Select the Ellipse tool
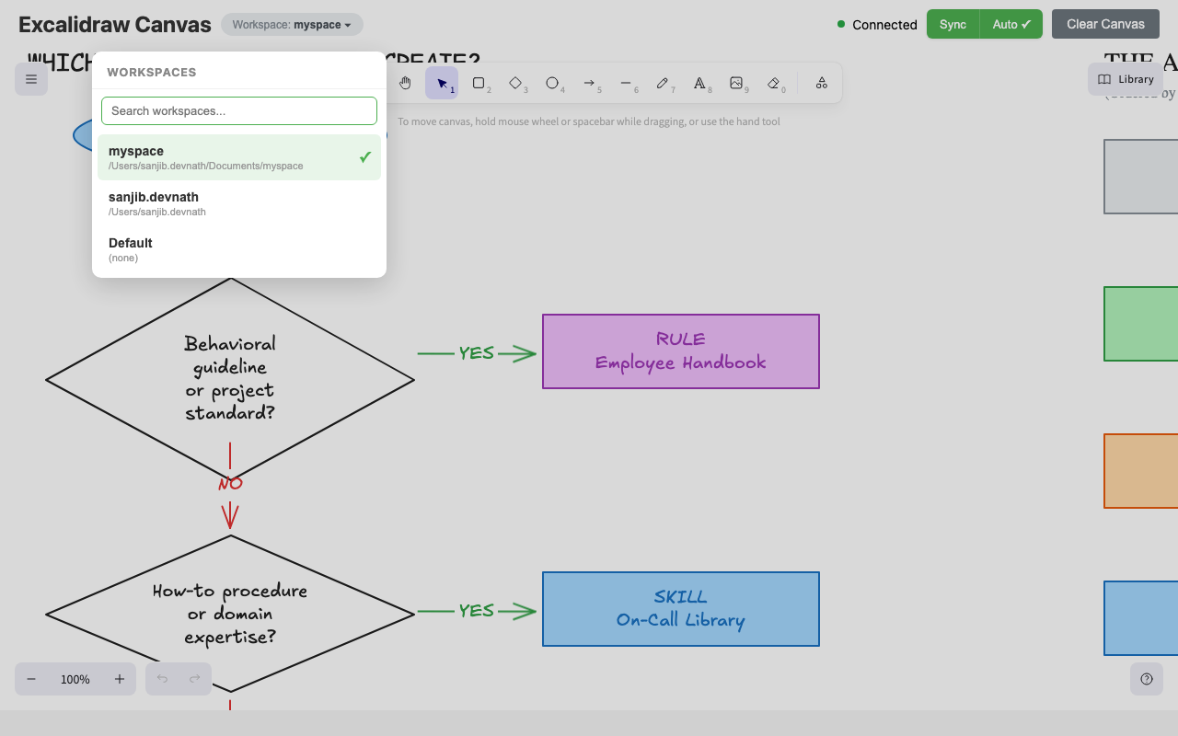The image size is (1178, 736). click(554, 83)
